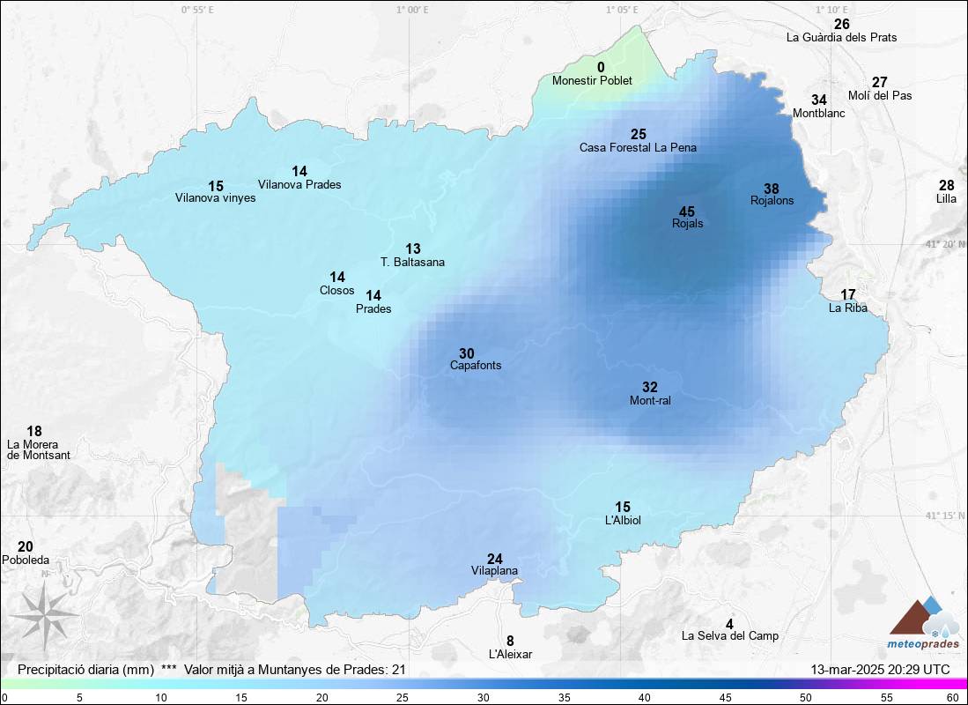Select the Rojals station label

point(687,224)
